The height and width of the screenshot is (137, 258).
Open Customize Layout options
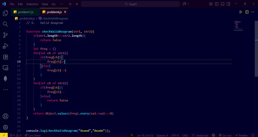tap(211, 4)
